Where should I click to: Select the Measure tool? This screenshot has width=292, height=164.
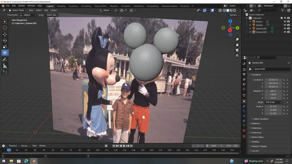point(5,66)
